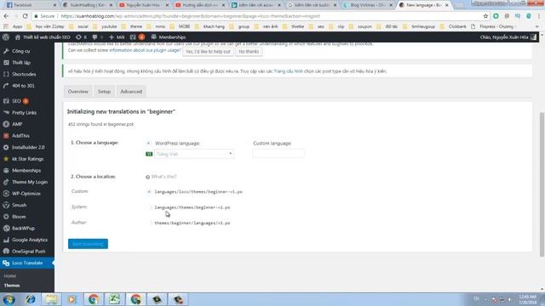The image size is (545, 306).
Task: Open the Công cụ tools menu icon
Action: click(x=6, y=51)
